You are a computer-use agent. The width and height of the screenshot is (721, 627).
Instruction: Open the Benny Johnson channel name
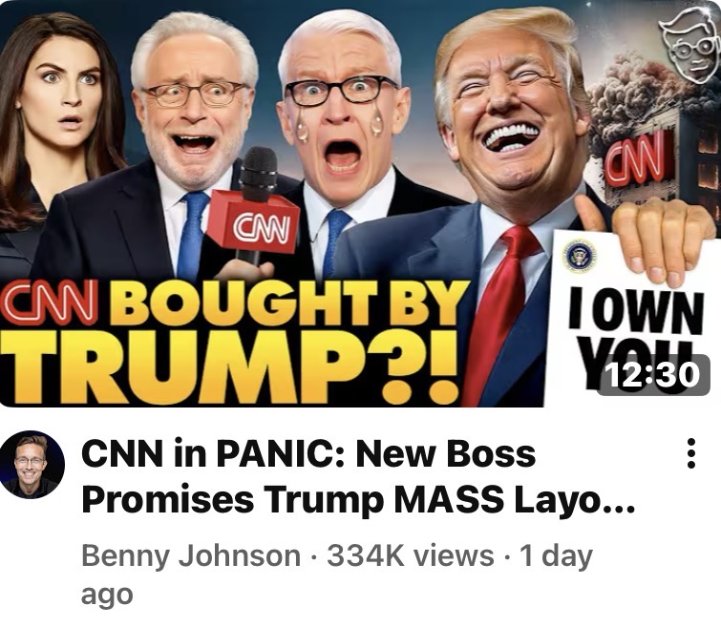191,555
